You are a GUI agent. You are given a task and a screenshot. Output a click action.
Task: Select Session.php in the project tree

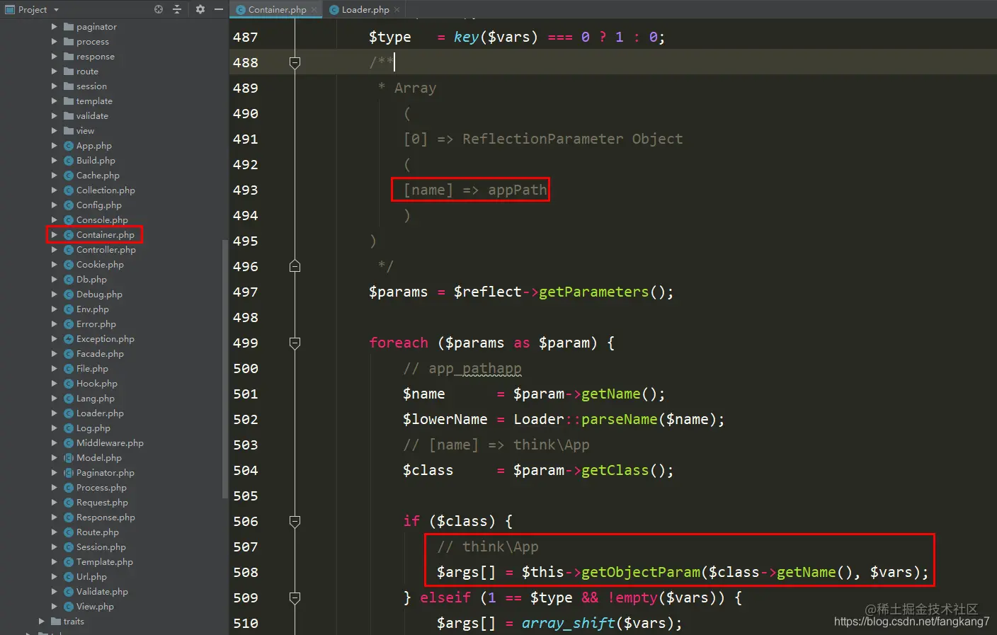[101, 547]
